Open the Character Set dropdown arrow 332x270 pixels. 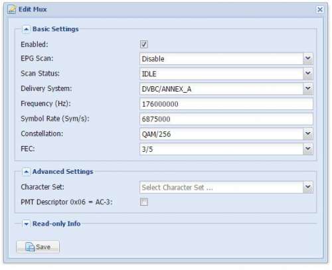(307, 187)
